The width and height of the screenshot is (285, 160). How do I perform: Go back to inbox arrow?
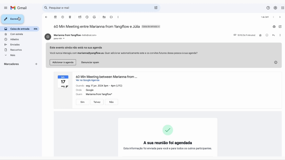46,17
